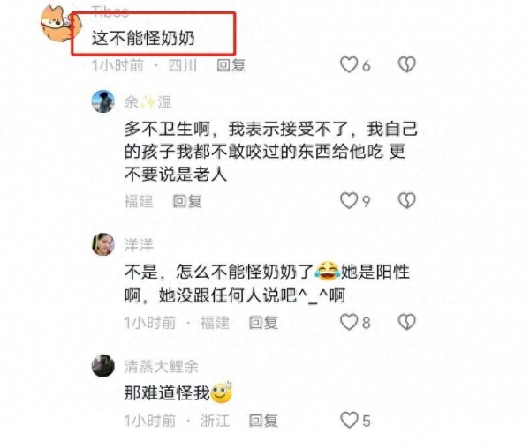Open 余温's profile avatar
The height and width of the screenshot is (448, 530).
(103, 101)
